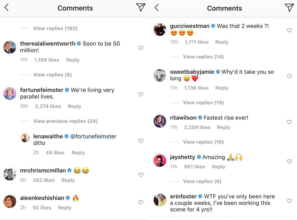Open the @fortunefeimster mention link

(93, 137)
